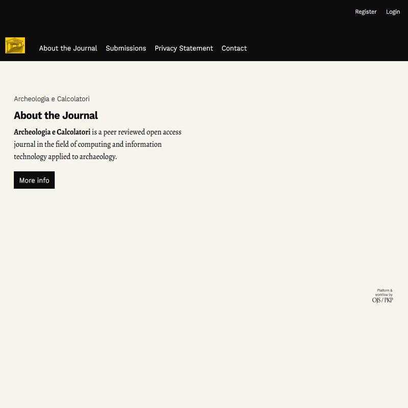
Task: Open the OJS / PKP platform logo
Action: (382, 296)
